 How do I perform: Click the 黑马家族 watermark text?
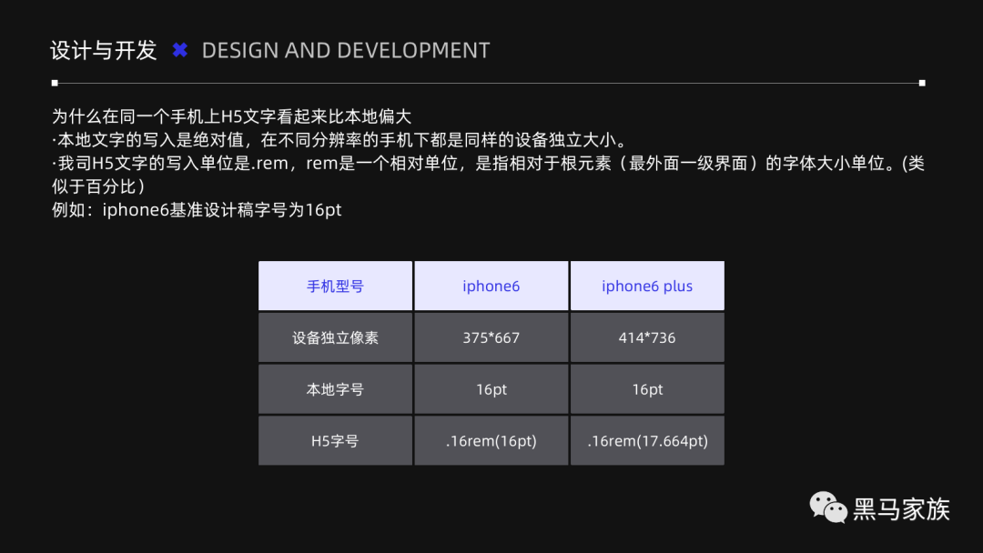pos(901,509)
